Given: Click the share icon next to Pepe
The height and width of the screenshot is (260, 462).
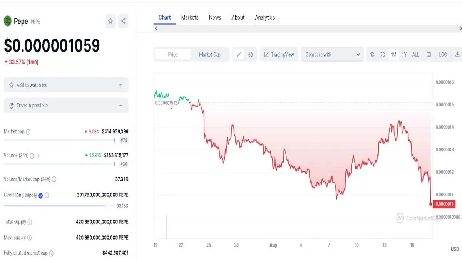Looking at the screenshot, I should [x=123, y=21].
